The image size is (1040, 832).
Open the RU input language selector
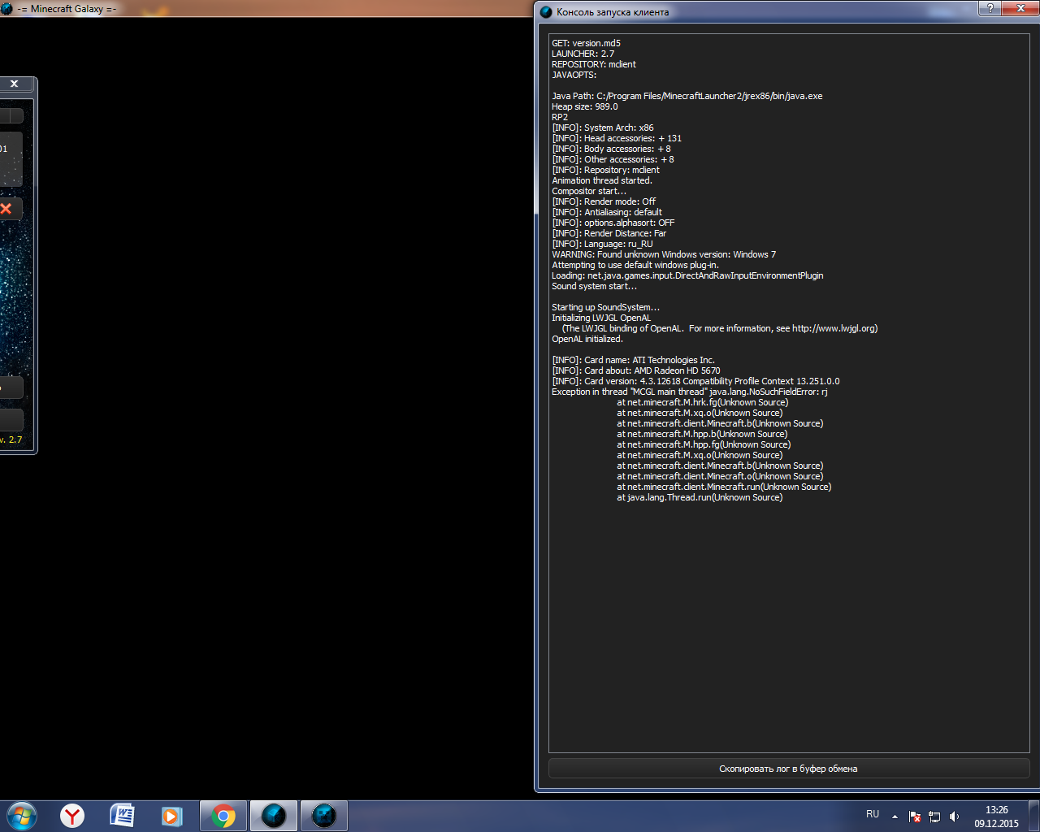click(x=873, y=814)
